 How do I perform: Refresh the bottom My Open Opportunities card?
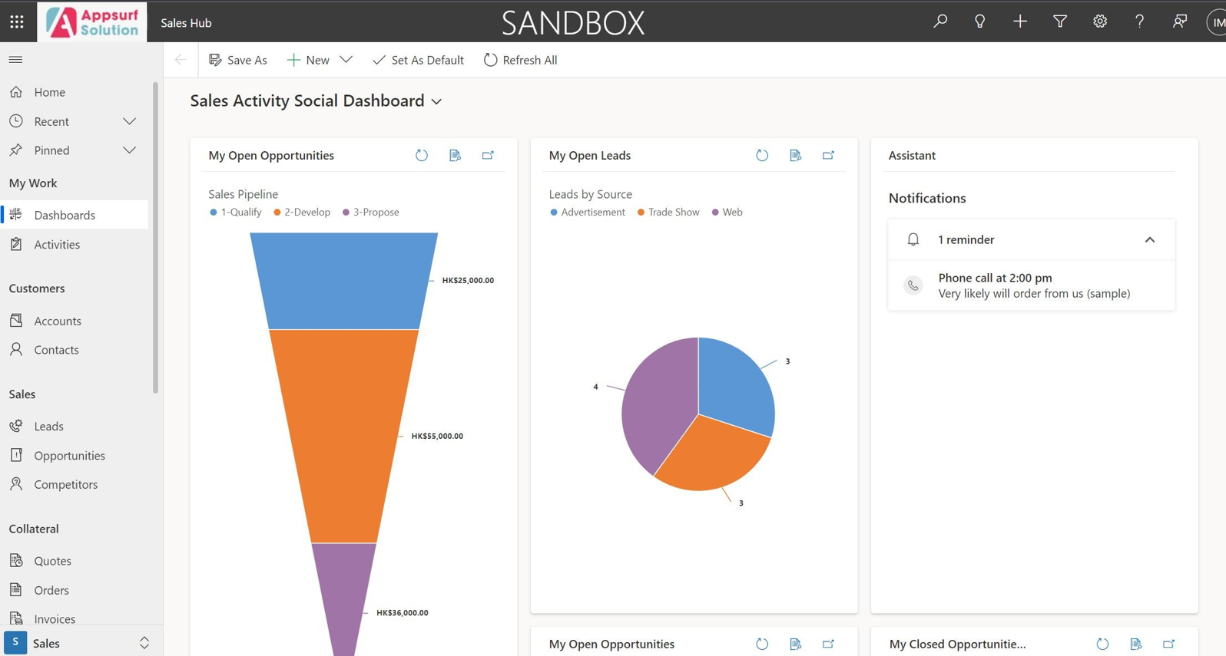coord(762,644)
